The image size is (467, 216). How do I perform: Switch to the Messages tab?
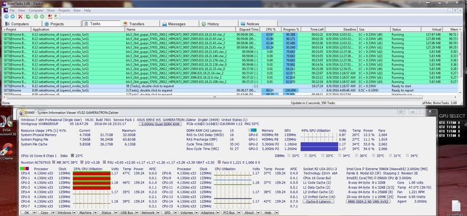tap(179, 24)
